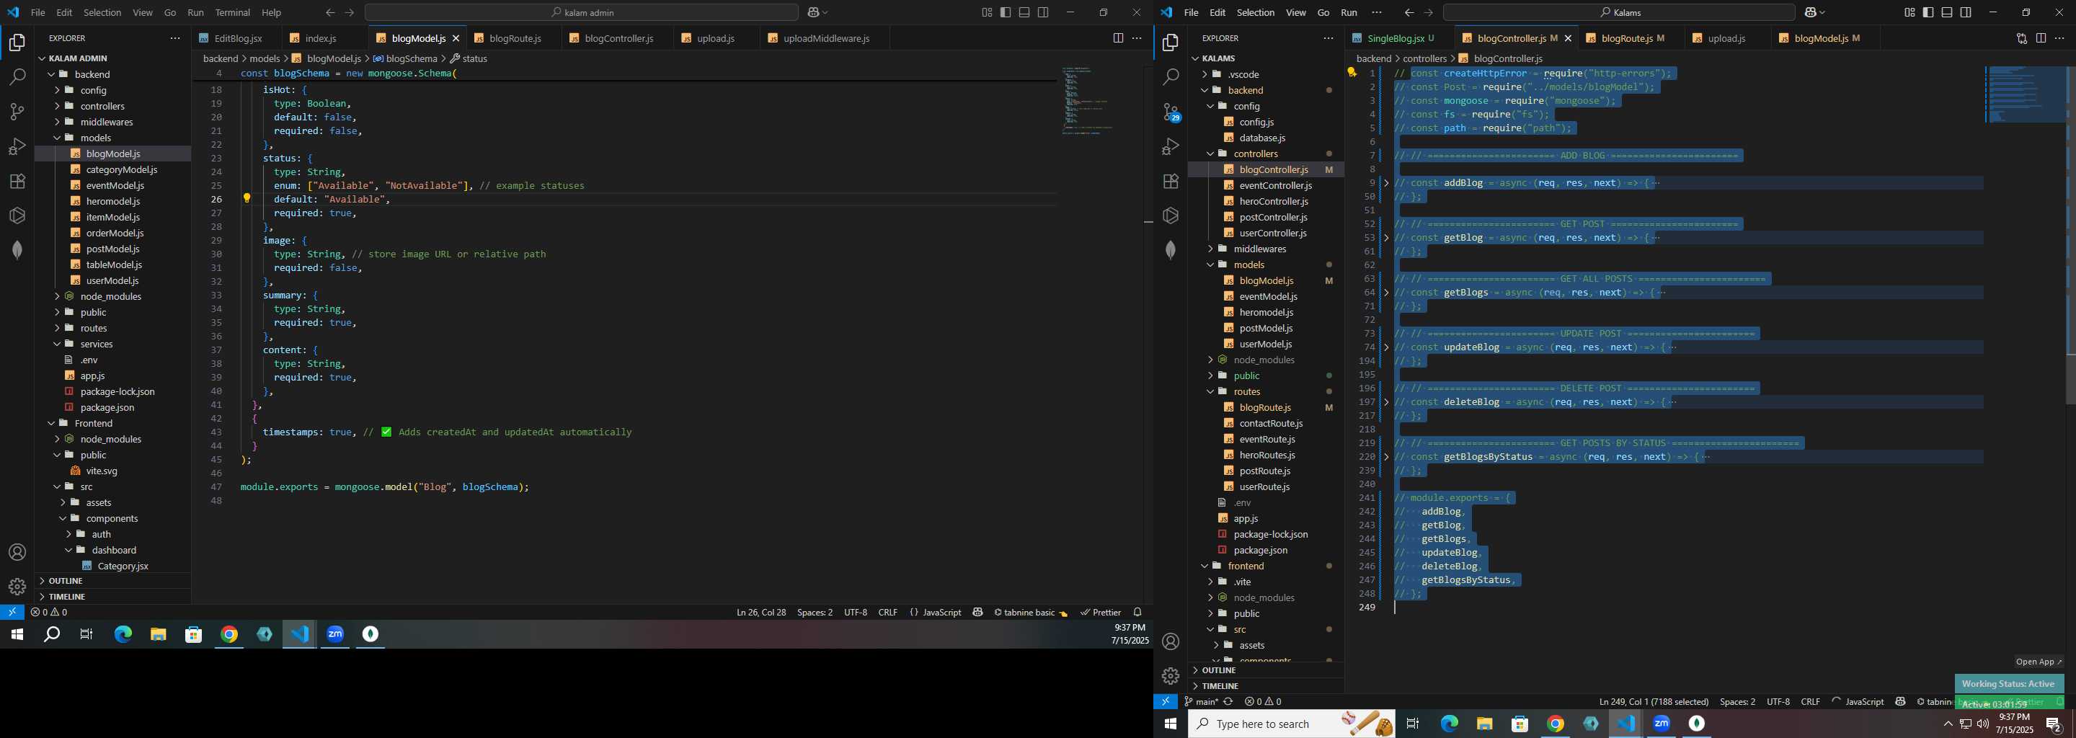The height and width of the screenshot is (738, 2076).
Task: Open Microsoft Edge from left taskbar
Action: [x=123, y=635]
